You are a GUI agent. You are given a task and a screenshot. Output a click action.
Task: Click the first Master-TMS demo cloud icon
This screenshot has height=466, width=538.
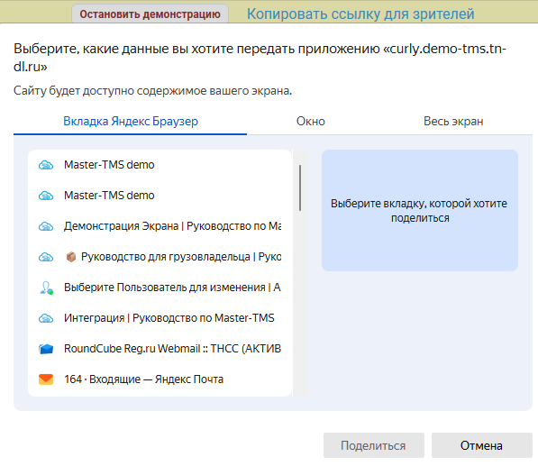46,165
